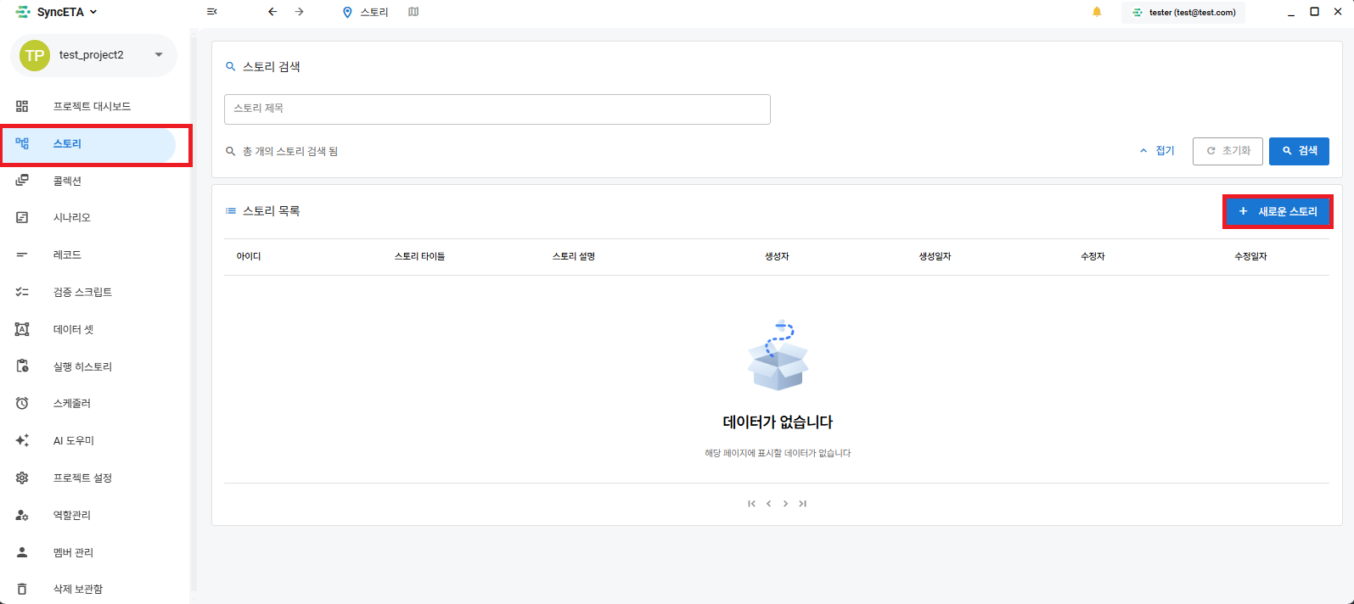The height and width of the screenshot is (604, 1354).
Task: Go to the last page in pagination
Action: pos(802,504)
